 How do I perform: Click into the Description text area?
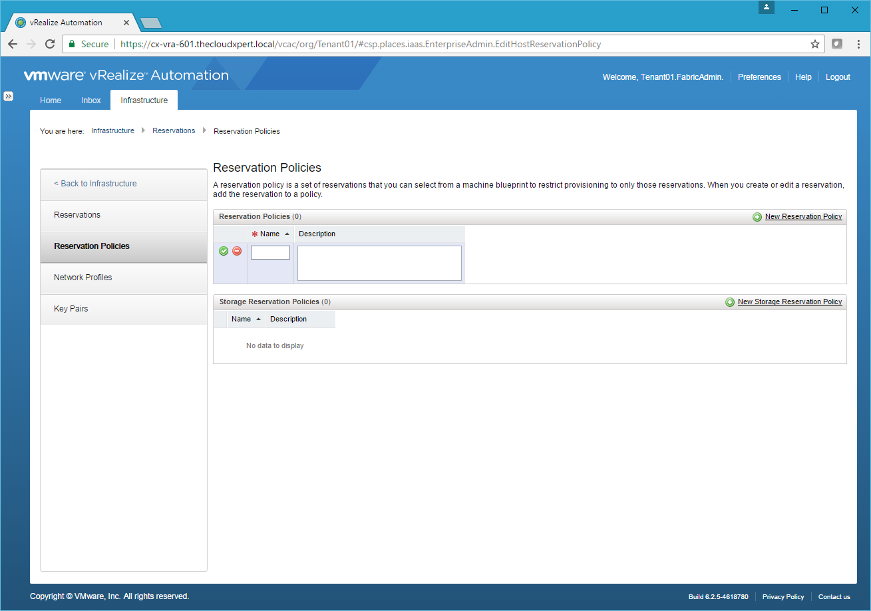point(379,263)
